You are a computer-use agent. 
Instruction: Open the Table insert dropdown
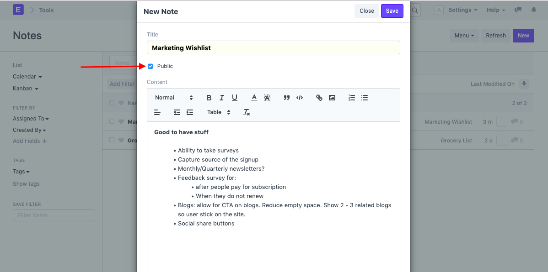pos(220,112)
